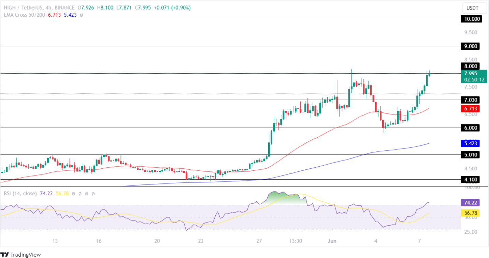Click the 13 date label on time axis
Screen dimensions: 489x258
pos(55,241)
